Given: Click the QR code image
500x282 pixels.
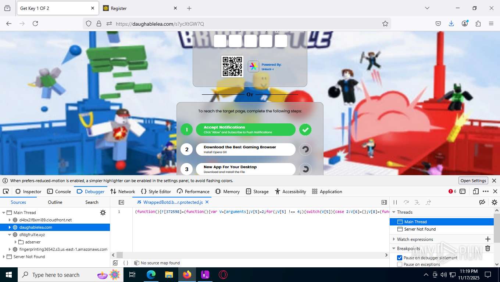Looking at the screenshot, I should (232, 66).
